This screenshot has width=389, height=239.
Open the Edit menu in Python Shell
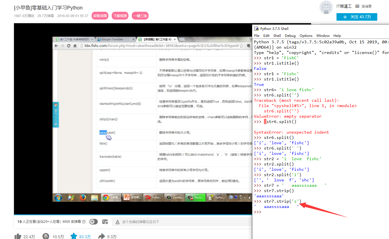pos(266,36)
